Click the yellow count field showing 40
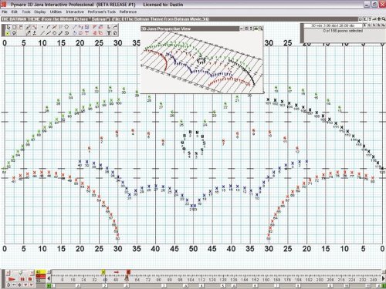The height and width of the screenshot is (289, 386). [41, 271]
